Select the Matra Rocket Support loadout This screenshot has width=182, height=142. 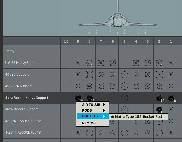coord(31,109)
